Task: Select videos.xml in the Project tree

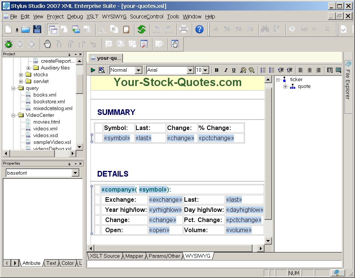Action: (x=45, y=128)
